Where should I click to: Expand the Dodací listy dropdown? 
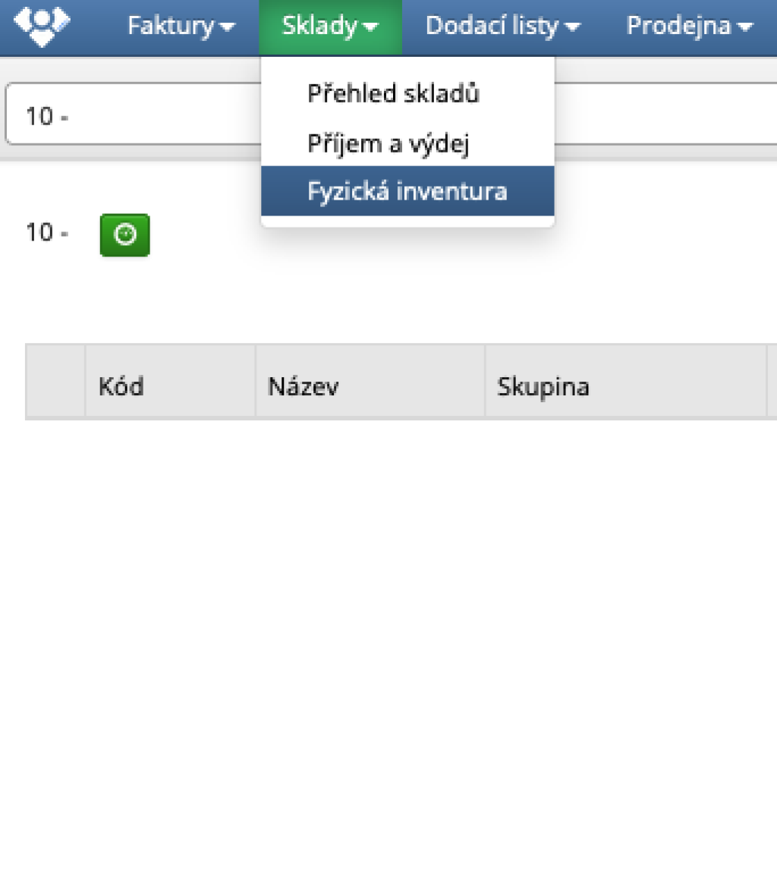pos(502,27)
